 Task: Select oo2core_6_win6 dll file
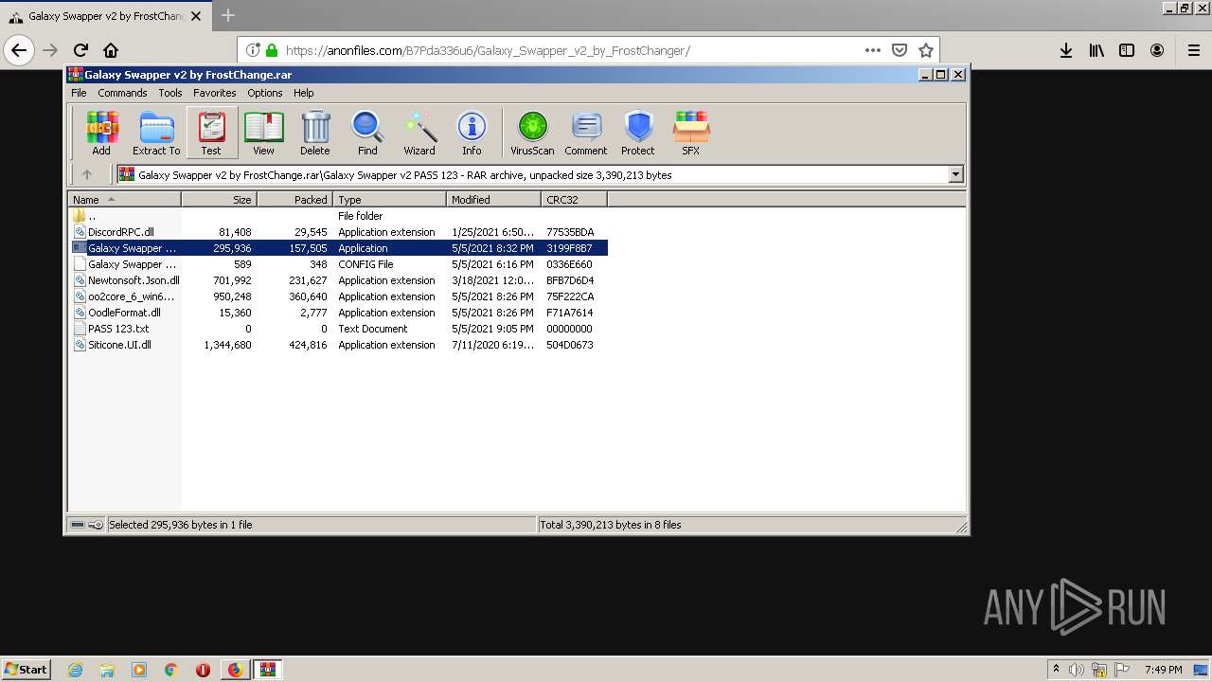point(338,296)
